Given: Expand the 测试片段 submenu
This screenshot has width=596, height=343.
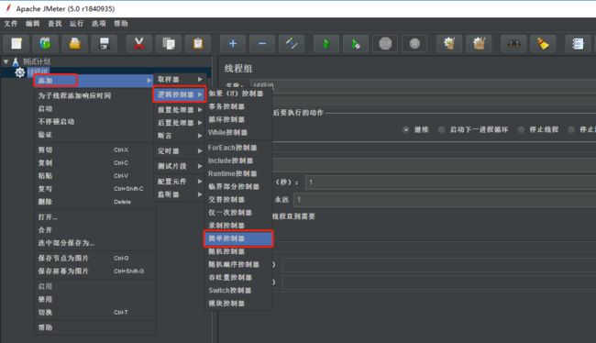Looking at the screenshot, I should point(180,166).
